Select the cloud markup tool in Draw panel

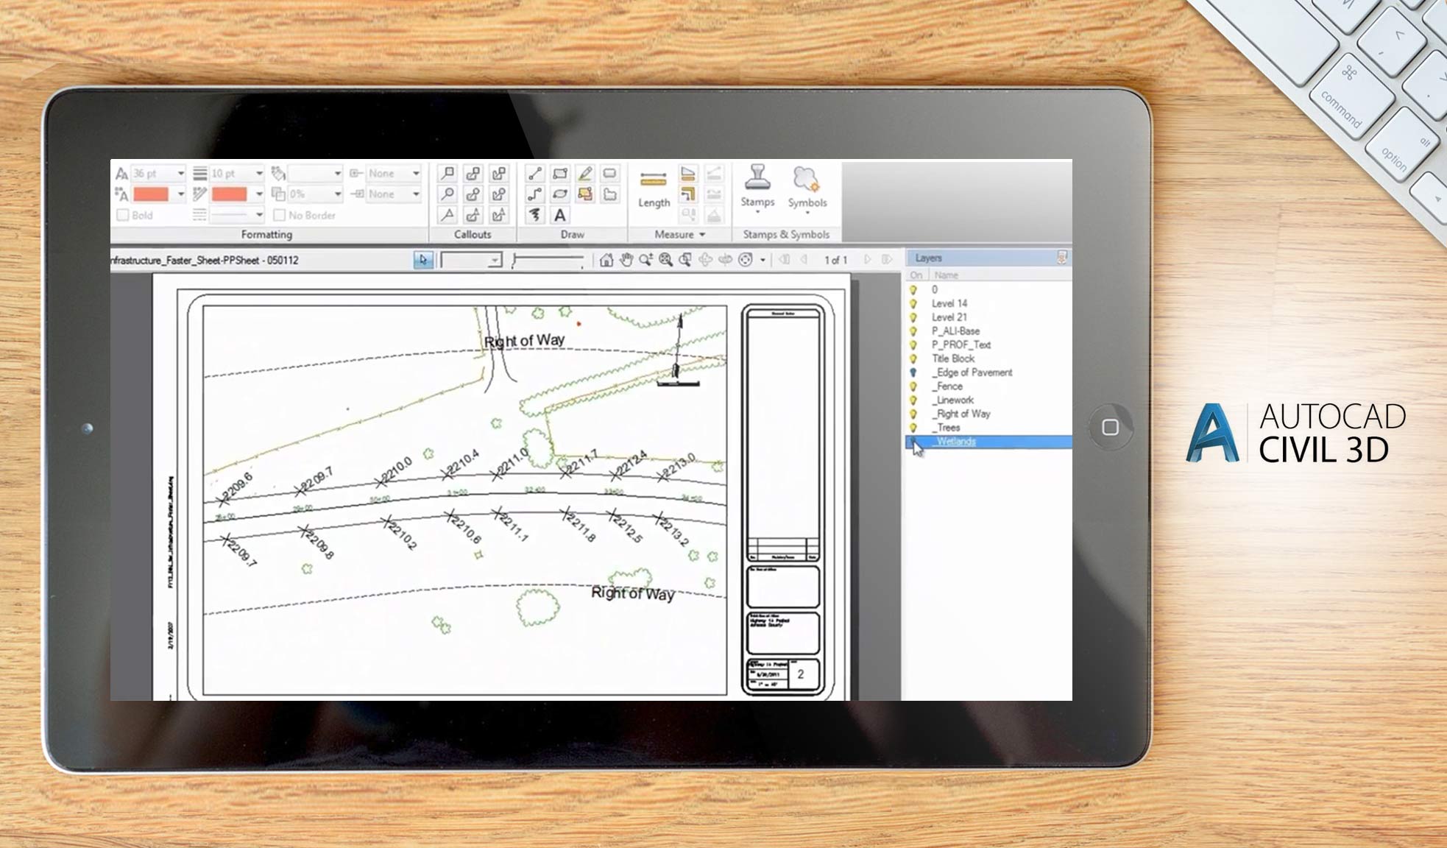(x=611, y=193)
